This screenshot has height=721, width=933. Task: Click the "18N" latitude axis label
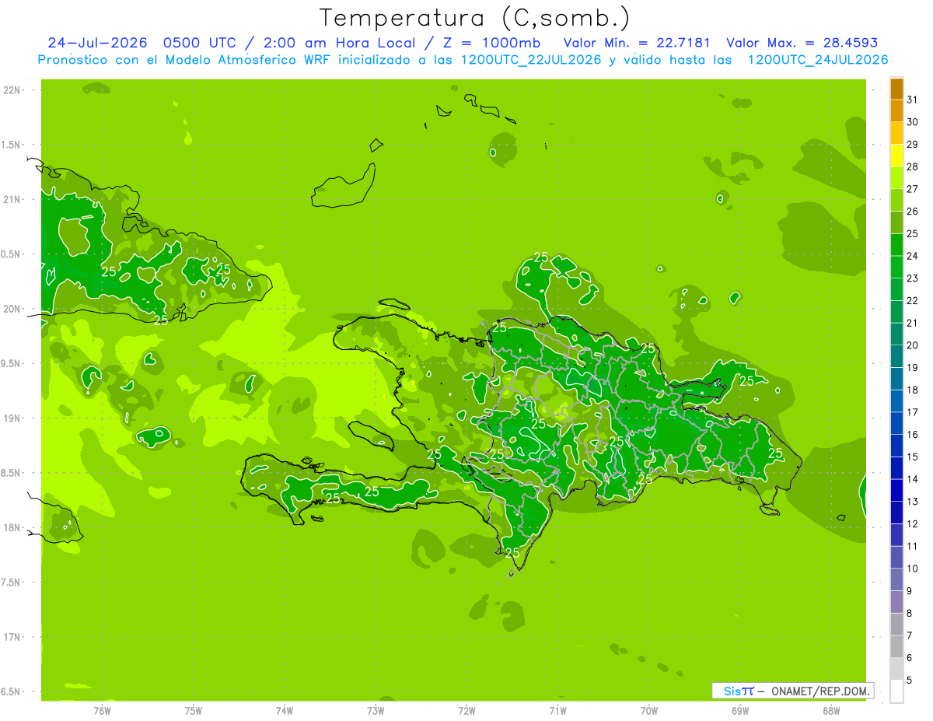12,527
